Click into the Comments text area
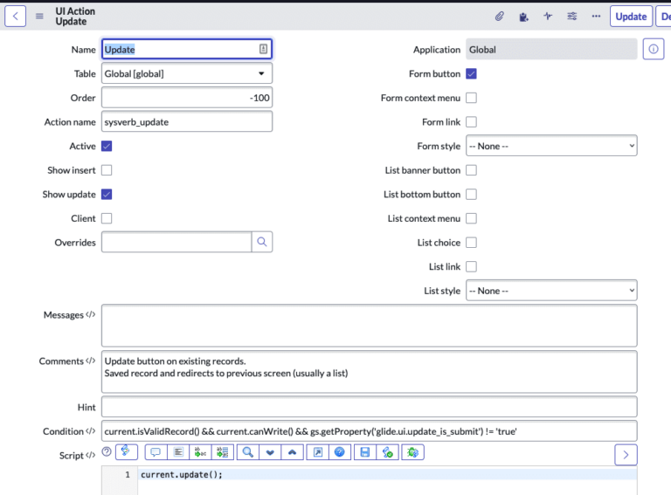This screenshot has height=495, width=671. (x=370, y=372)
